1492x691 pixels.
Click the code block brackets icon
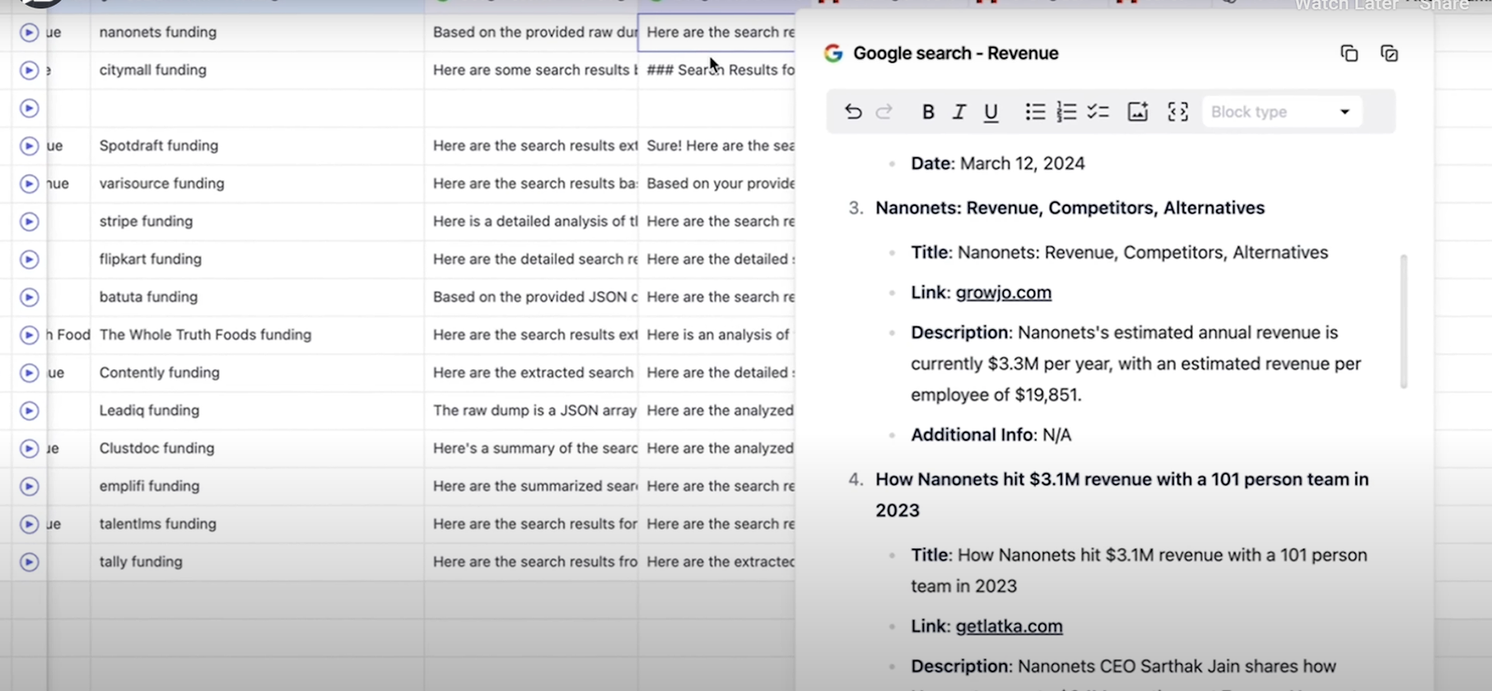tap(1178, 112)
